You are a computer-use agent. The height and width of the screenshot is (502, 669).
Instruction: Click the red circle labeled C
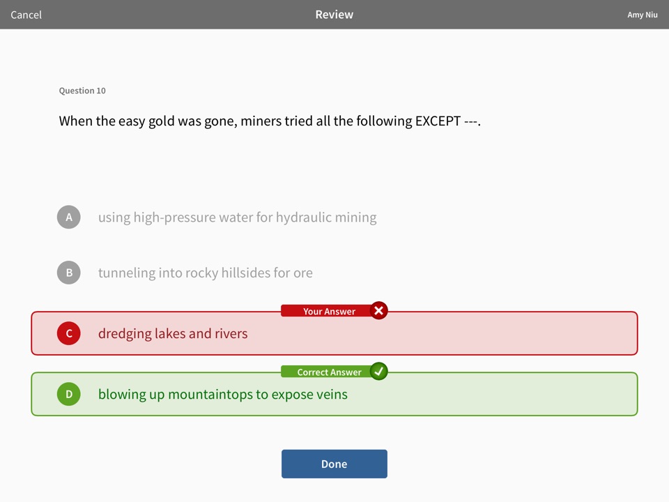[x=69, y=333]
